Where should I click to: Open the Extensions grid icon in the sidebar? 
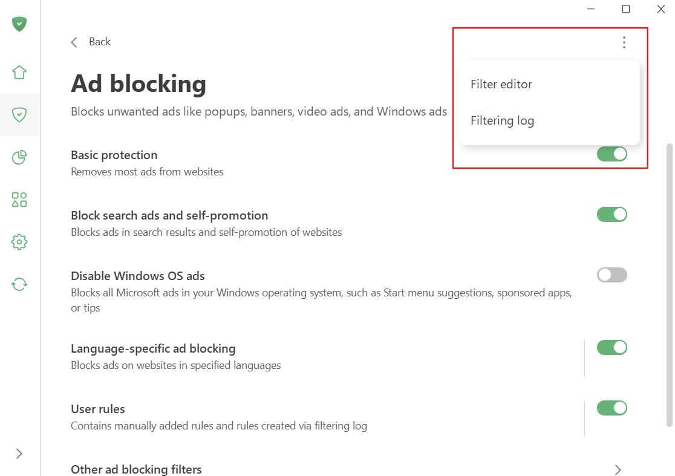[x=19, y=199]
